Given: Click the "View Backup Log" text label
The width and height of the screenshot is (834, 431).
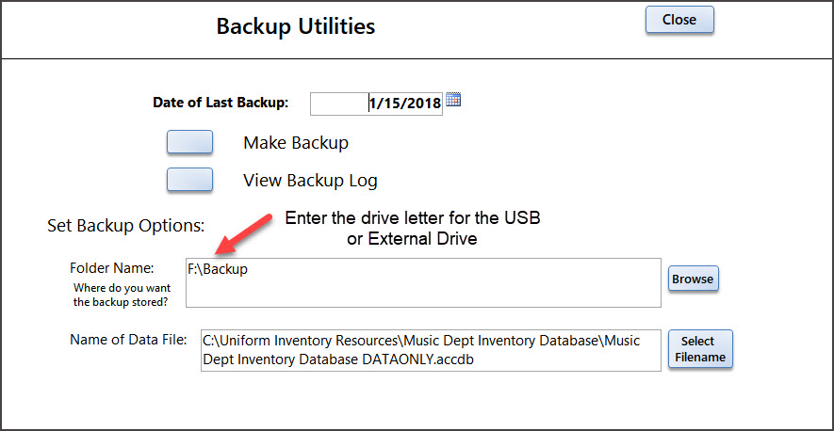Looking at the screenshot, I should coord(310,180).
